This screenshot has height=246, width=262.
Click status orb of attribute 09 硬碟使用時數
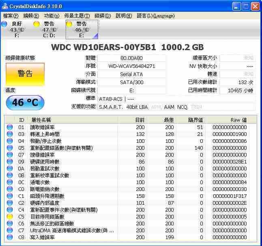(x=10, y=161)
